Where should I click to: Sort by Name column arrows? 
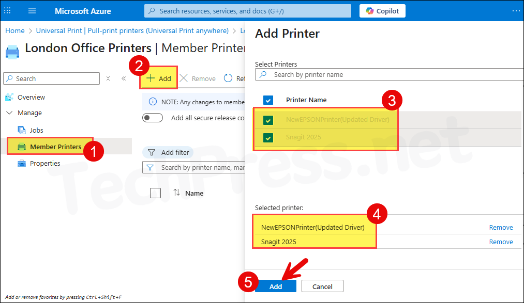coord(177,193)
